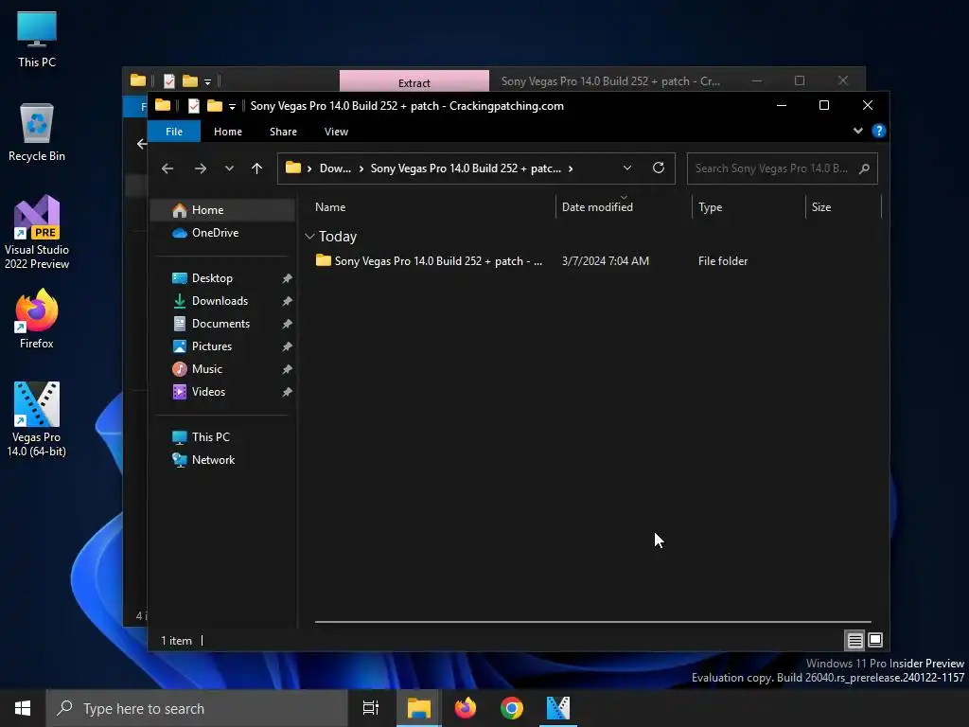Open Recent locations dropdown arrow
This screenshot has width=969, height=727.
click(229, 168)
